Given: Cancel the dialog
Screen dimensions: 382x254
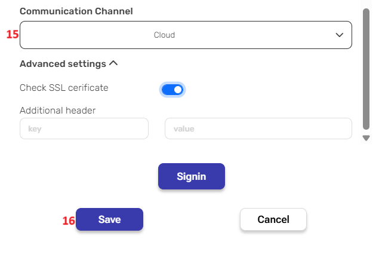Looking at the screenshot, I should (273, 219).
